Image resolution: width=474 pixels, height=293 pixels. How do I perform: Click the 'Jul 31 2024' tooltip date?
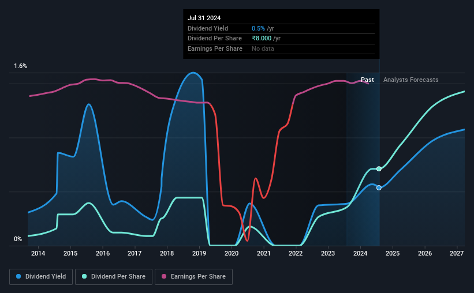(x=204, y=18)
